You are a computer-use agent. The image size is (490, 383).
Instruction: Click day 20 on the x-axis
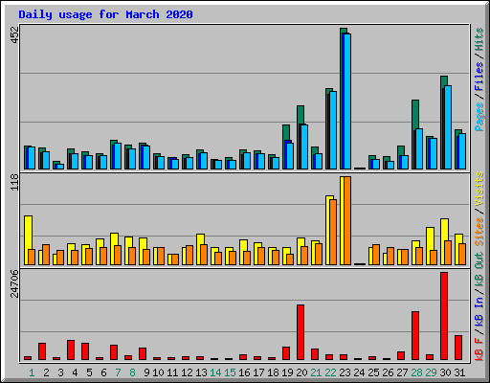tap(302, 372)
